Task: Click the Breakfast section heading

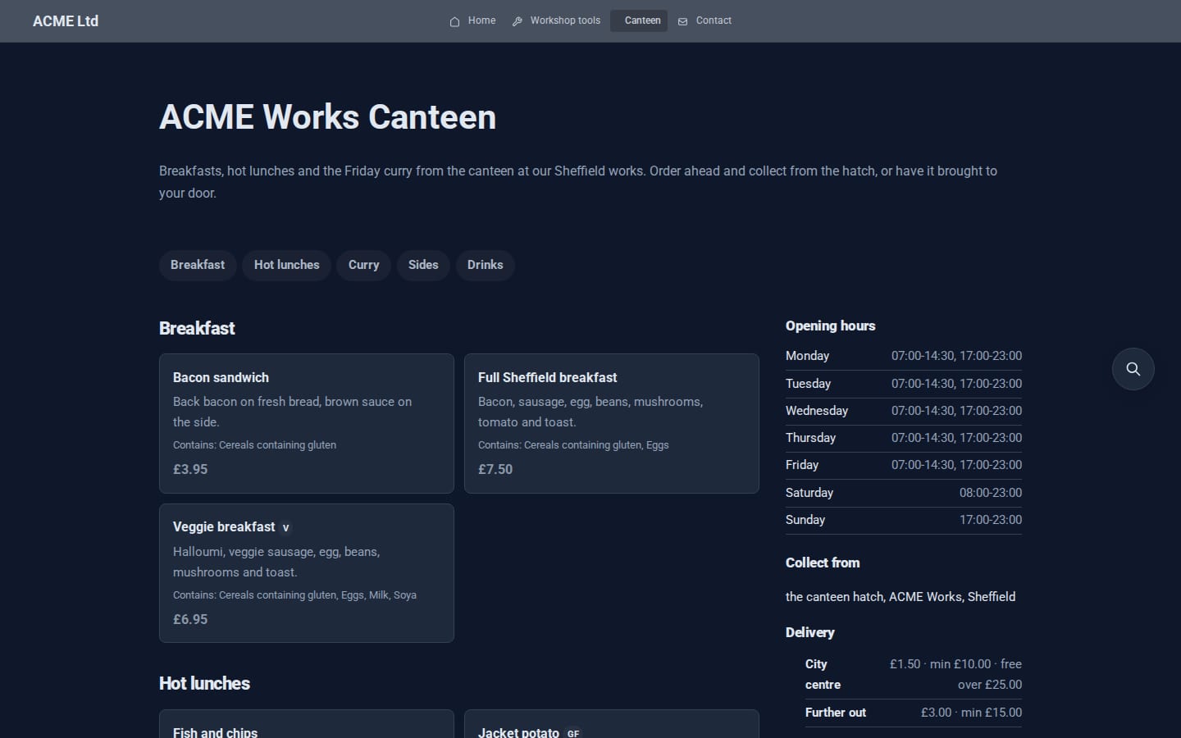Action: coord(197,328)
